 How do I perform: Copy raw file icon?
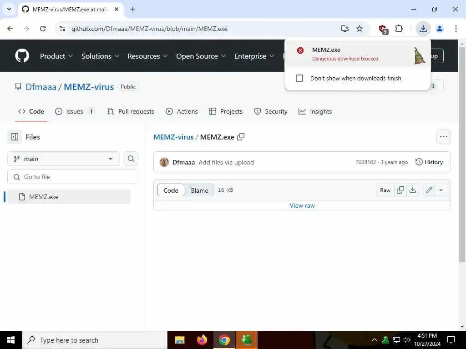[x=400, y=190]
